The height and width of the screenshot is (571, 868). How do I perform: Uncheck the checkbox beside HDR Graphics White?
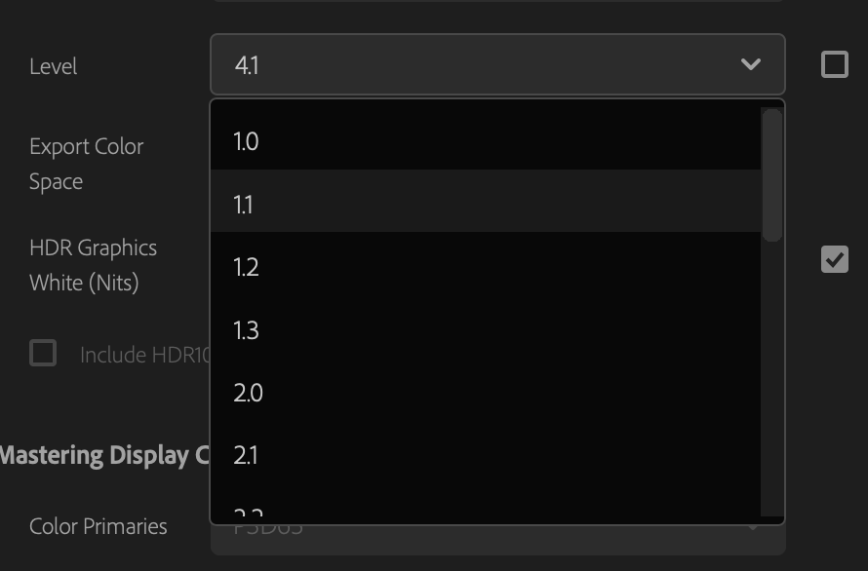pyautogui.click(x=834, y=259)
